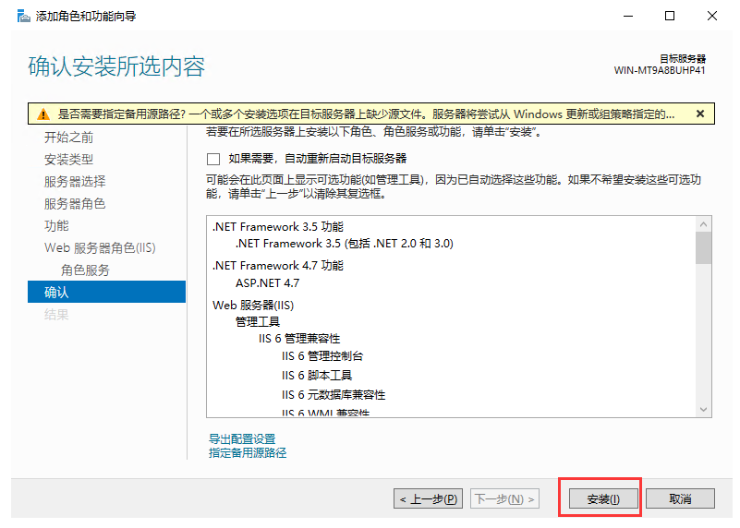Image resolution: width=740 pixels, height=528 pixels.
Task: Select the highlighted 确认 step
Action: [x=56, y=292]
